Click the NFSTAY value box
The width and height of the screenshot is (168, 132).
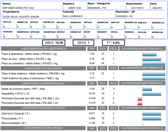(63, 36)
